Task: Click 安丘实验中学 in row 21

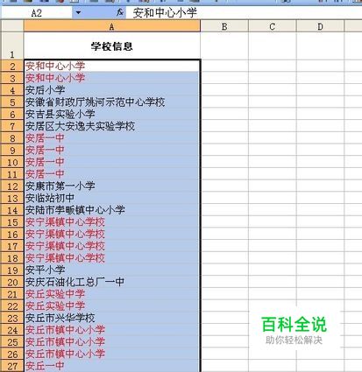Action: click(x=112, y=294)
